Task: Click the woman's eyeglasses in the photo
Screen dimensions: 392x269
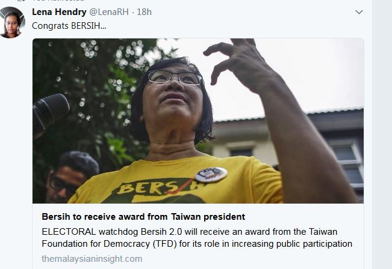Action: click(173, 77)
